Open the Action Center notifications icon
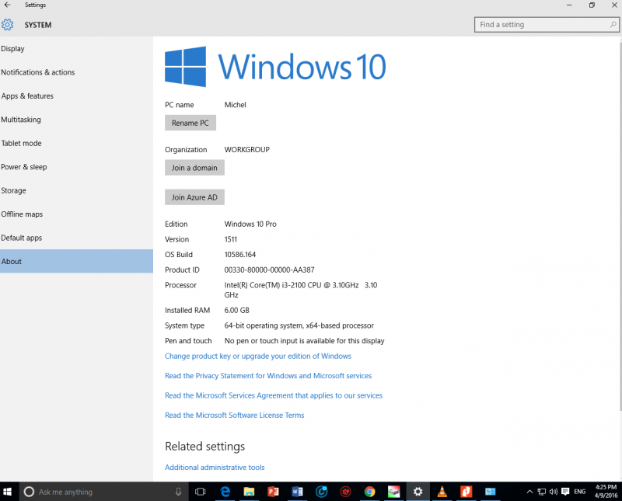622x501 pixels. (x=564, y=492)
